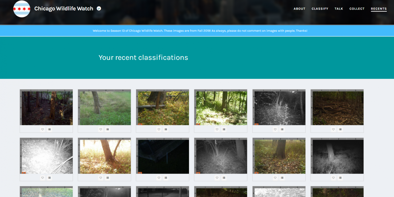Favorite the sunlit green forest photo
394x197 pixels.
click(217, 129)
